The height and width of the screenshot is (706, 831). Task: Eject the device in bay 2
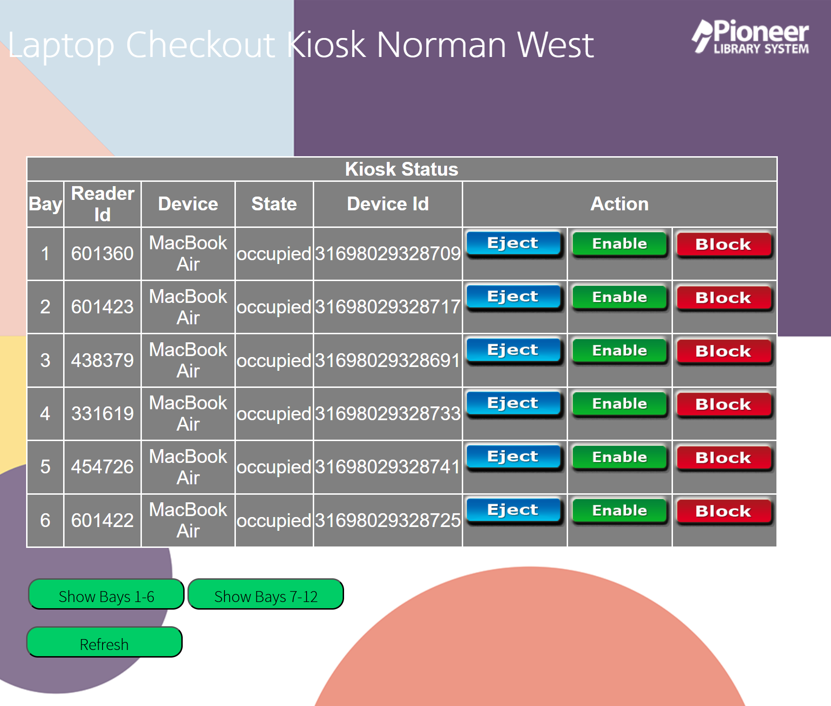click(x=514, y=297)
